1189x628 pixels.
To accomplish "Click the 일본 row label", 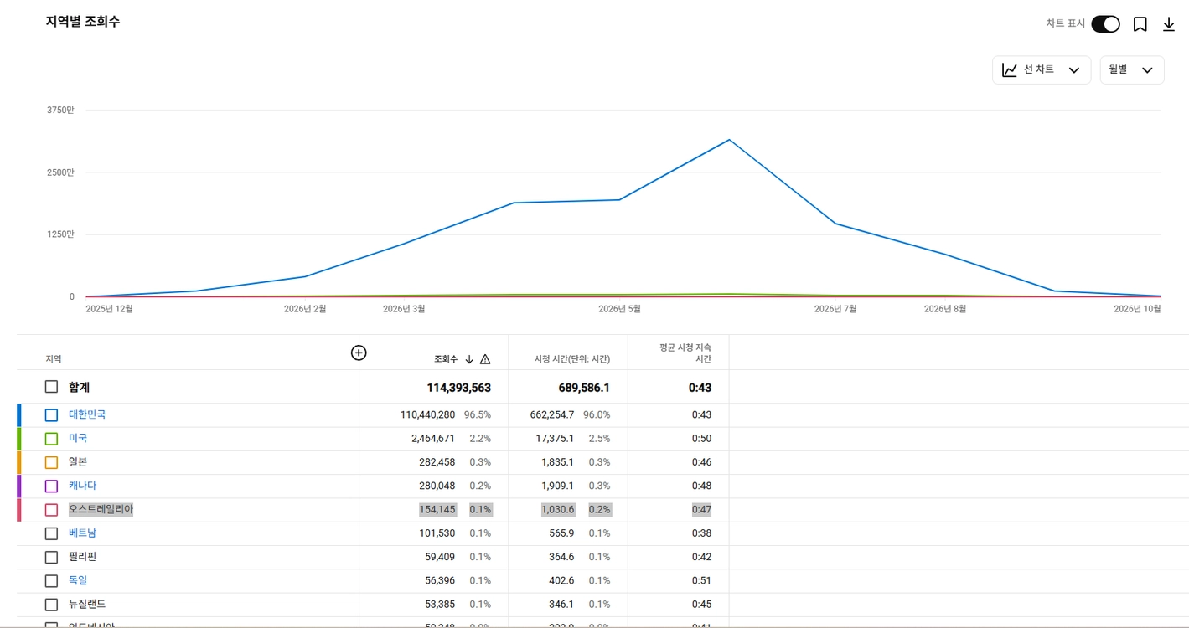I will pyautogui.click(x=78, y=461).
